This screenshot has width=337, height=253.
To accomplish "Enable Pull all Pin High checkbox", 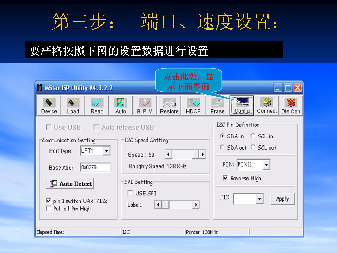I will pos(49,209).
